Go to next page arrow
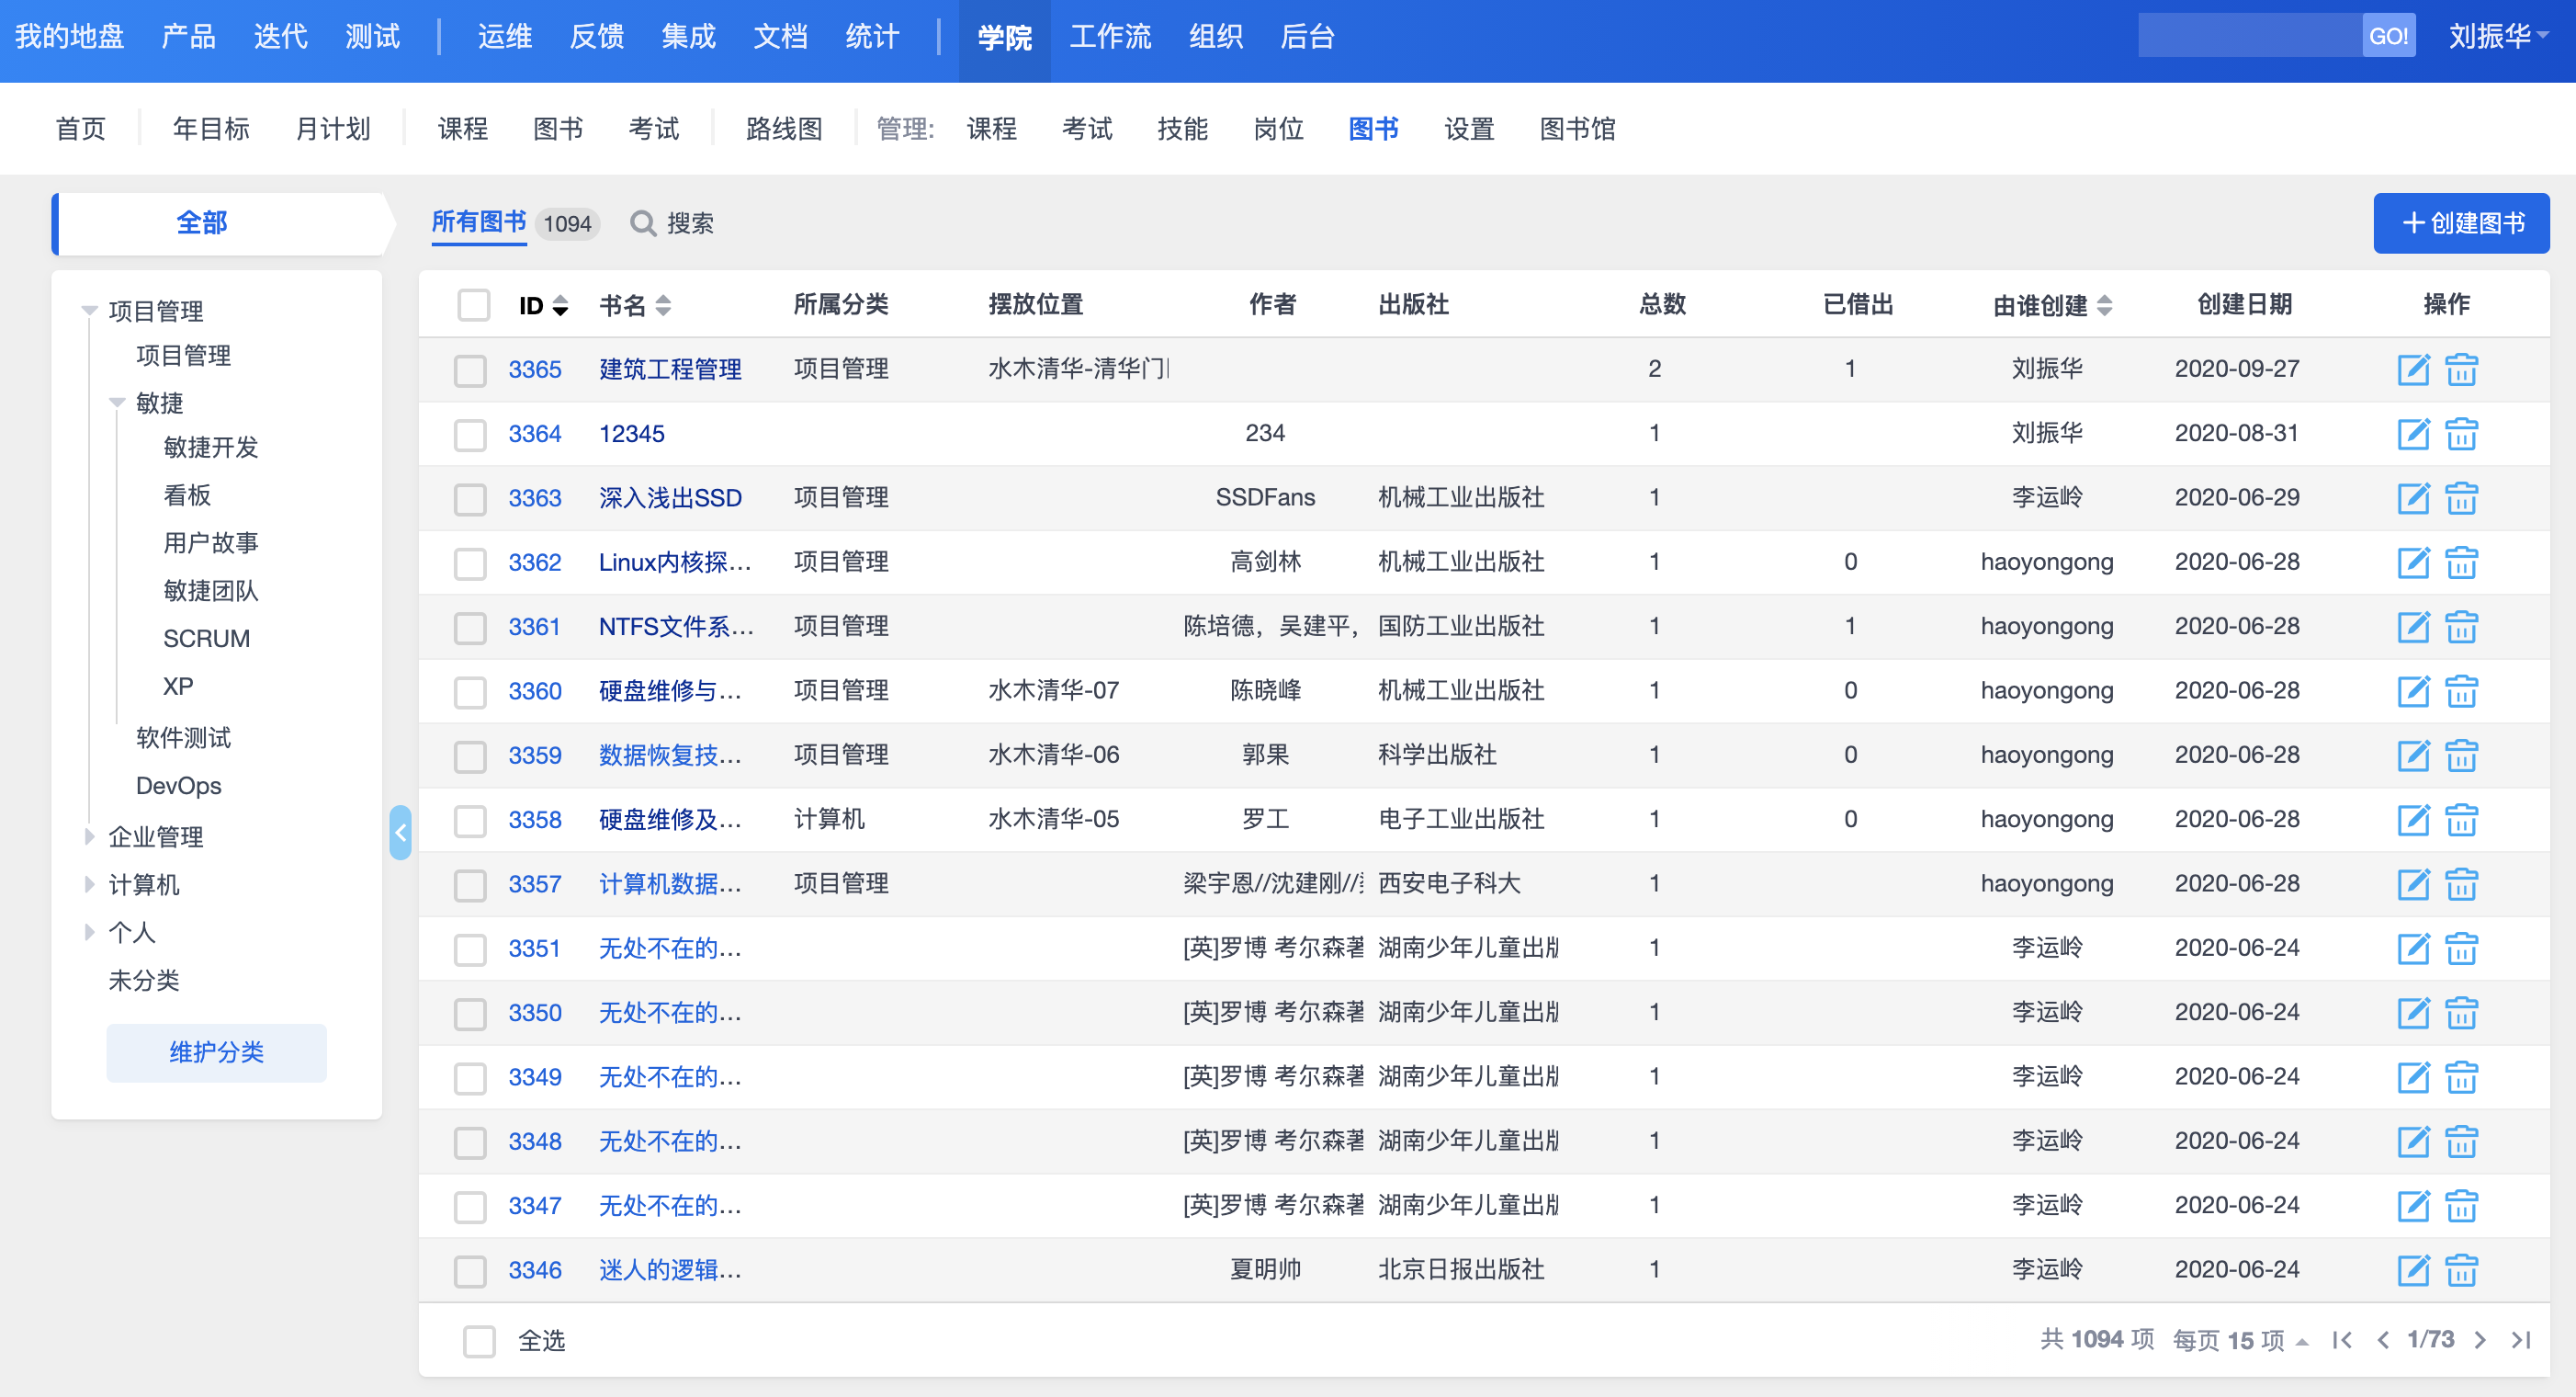Viewport: 2576px width, 1397px height. click(2480, 1340)
